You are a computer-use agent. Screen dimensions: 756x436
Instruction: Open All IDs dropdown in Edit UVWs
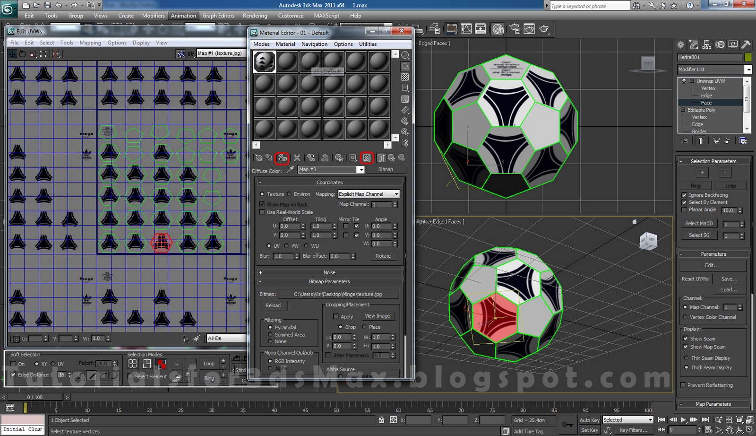pyautogui.click(x=226, y=338)
